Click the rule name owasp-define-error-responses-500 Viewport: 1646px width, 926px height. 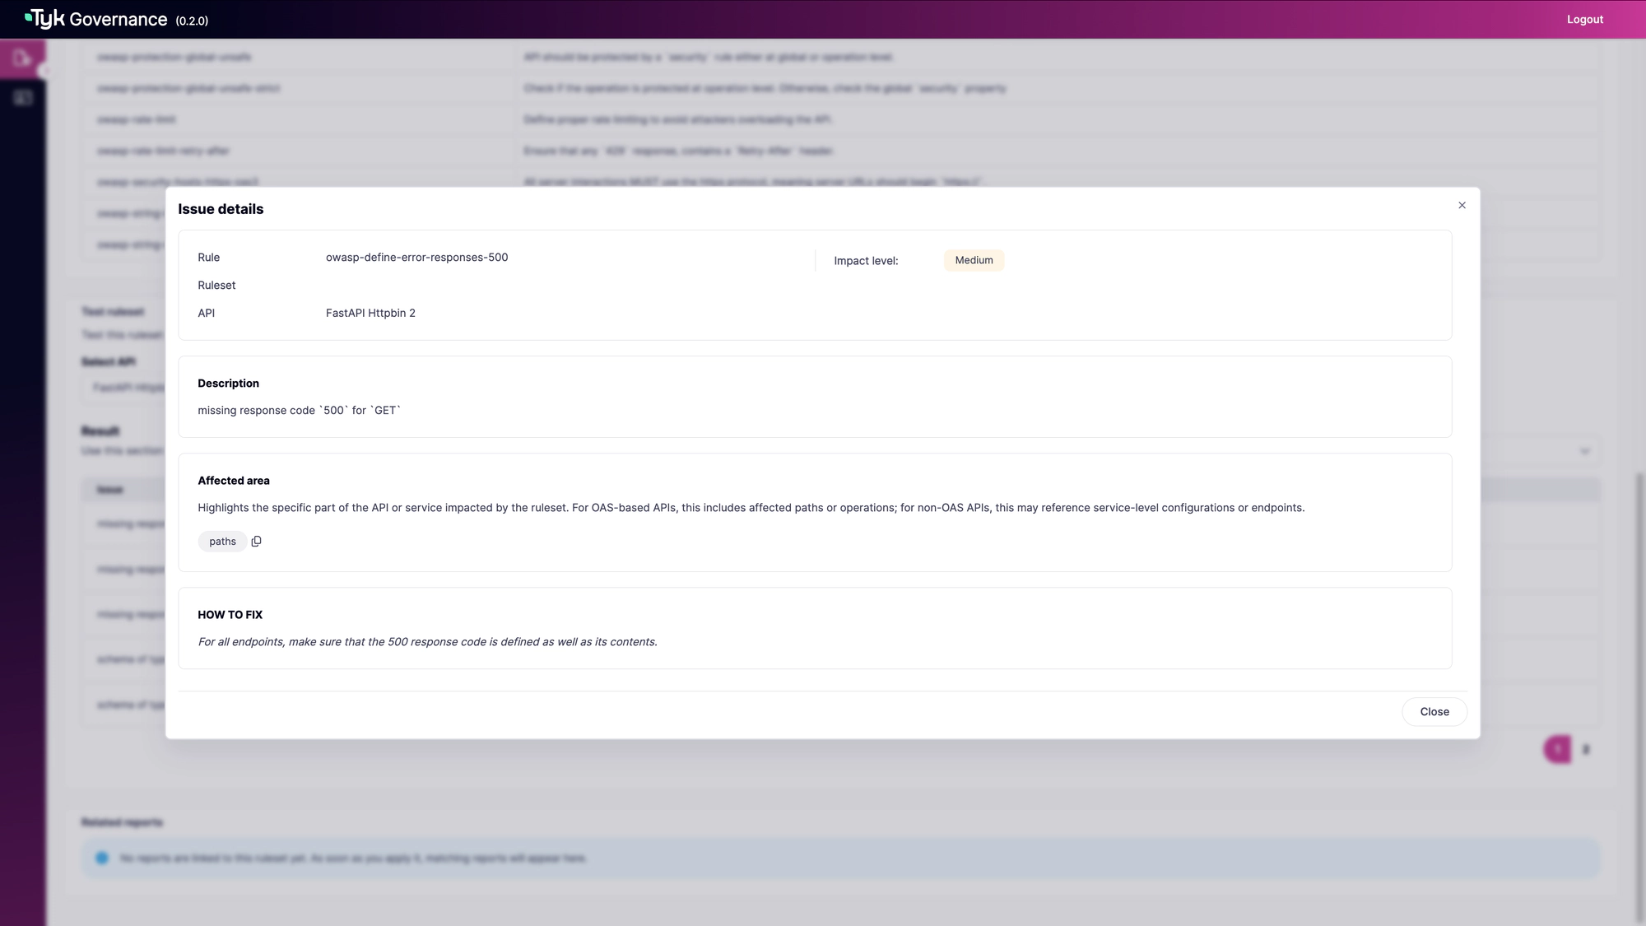[416, 258]
